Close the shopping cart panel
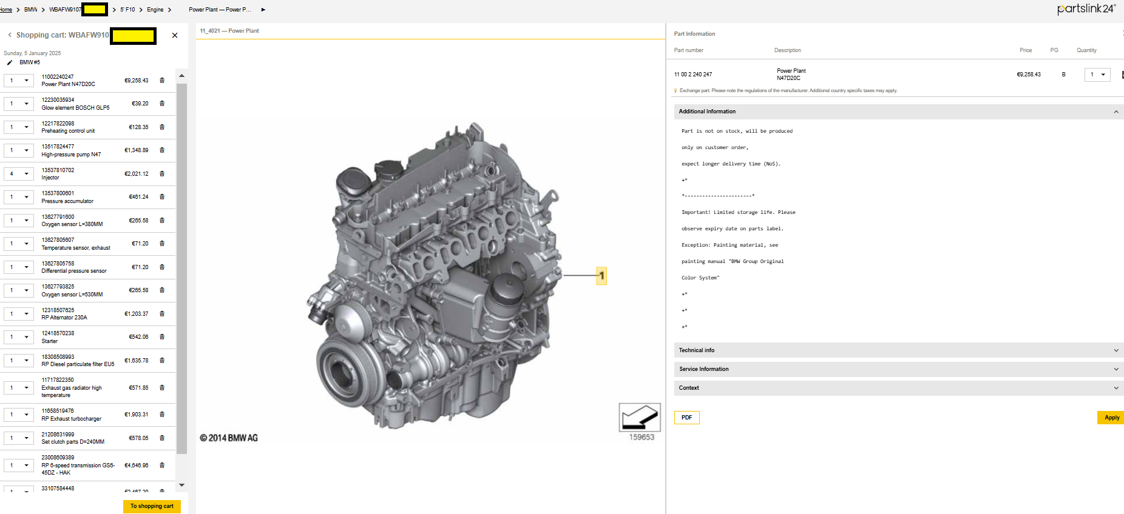 click(x=175, y=35)
